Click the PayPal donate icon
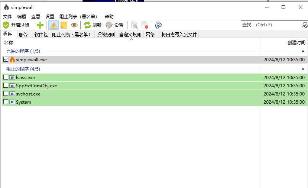Viewport: 308px width, 188px height. (158, 25)
